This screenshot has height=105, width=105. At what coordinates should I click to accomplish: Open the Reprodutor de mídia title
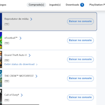pyautogui.click(x=17, y=19)
